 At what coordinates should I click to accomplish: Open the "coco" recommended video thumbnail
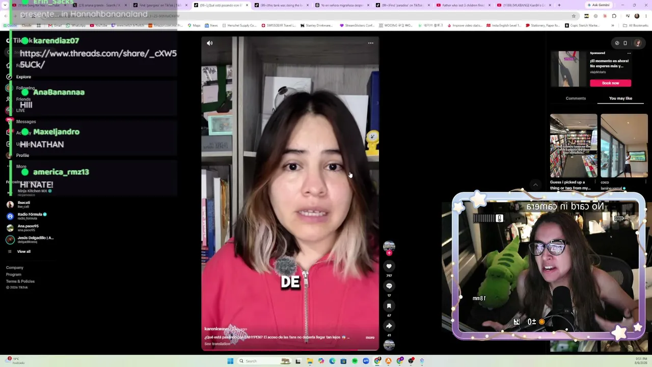(624, 146)
